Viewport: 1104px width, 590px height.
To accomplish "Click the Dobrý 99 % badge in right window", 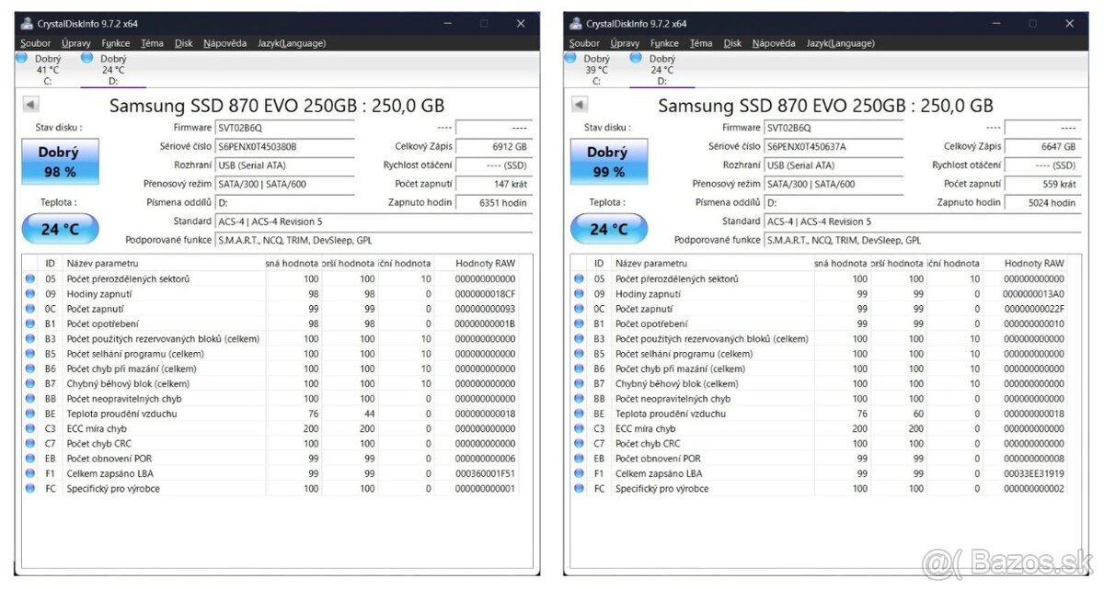I will [x=608, y=161].
